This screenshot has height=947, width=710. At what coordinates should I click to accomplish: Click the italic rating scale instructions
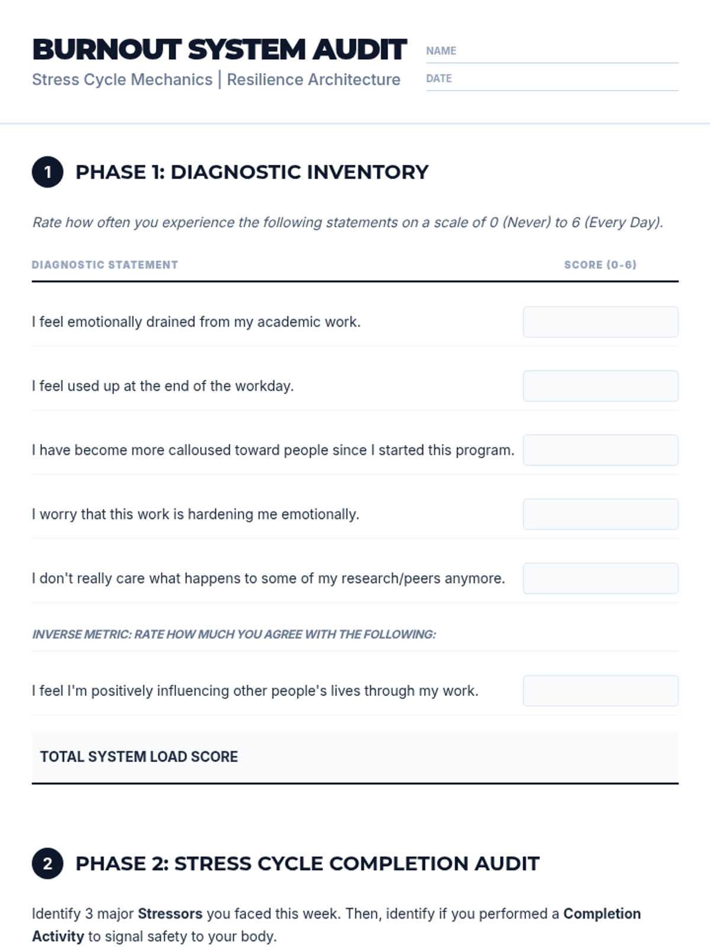[x=347, y=223]
